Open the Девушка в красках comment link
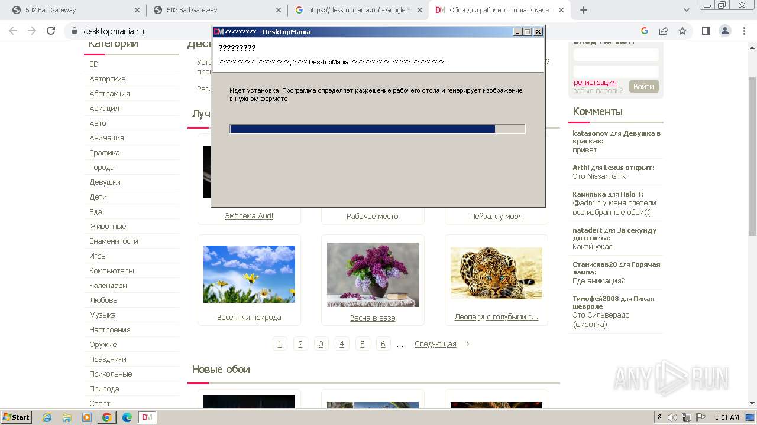Viewport: 757px width, 425px height. [616, 138]
